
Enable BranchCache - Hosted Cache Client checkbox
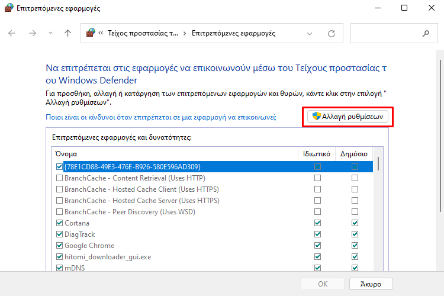(59, 189)
